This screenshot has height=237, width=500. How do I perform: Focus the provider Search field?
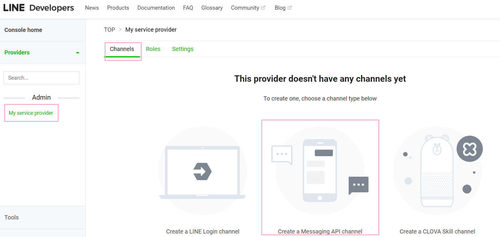point(41,78)
